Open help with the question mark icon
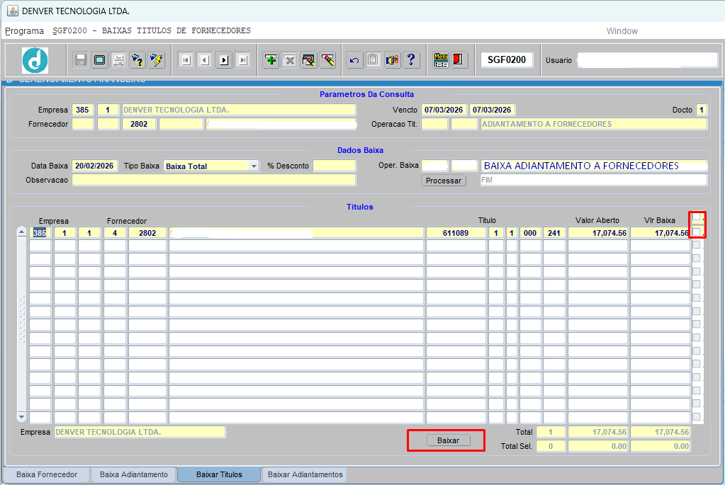This screenshot has width=725, height=485. point(411,60)
